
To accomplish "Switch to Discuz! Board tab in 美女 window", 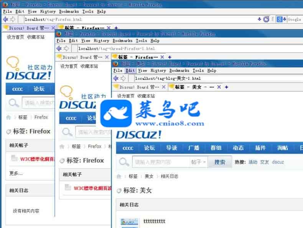I will click(x=137, y=87).
